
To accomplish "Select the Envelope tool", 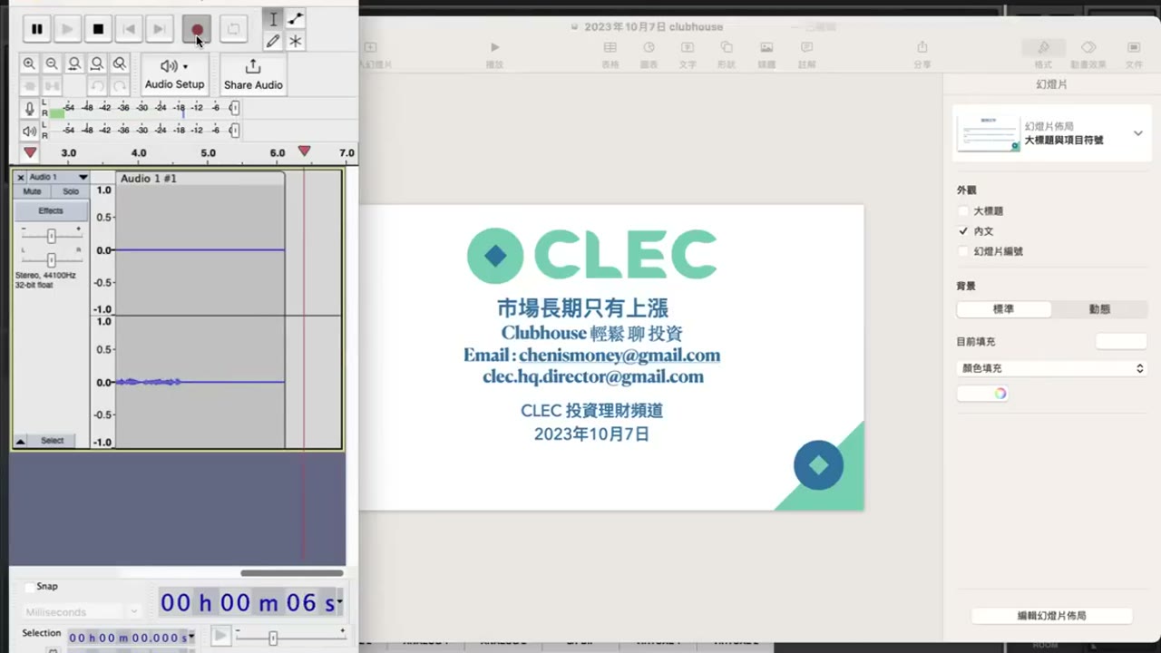I will pos(296,19).
